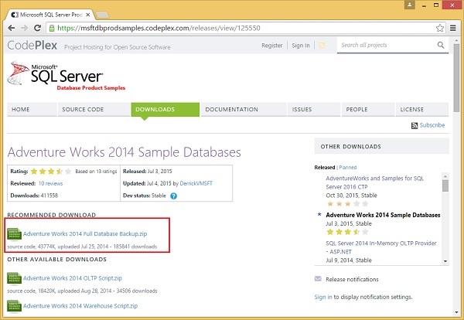The width and height of the screenshot is (464, 320).
Task: Click the Adventure Works 2014 Sample Databases heading
Action: (x=125, y=152)
